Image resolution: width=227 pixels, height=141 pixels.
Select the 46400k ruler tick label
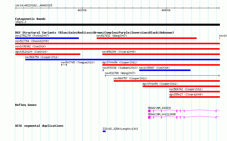click(x=166, y=10)
